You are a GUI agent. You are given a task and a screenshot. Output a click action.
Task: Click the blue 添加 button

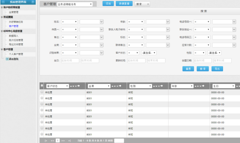click(x=108, y=4)
